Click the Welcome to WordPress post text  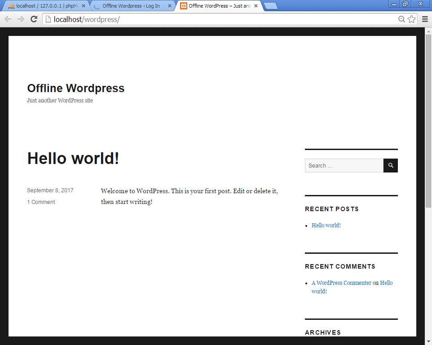[x=189, y=196]
